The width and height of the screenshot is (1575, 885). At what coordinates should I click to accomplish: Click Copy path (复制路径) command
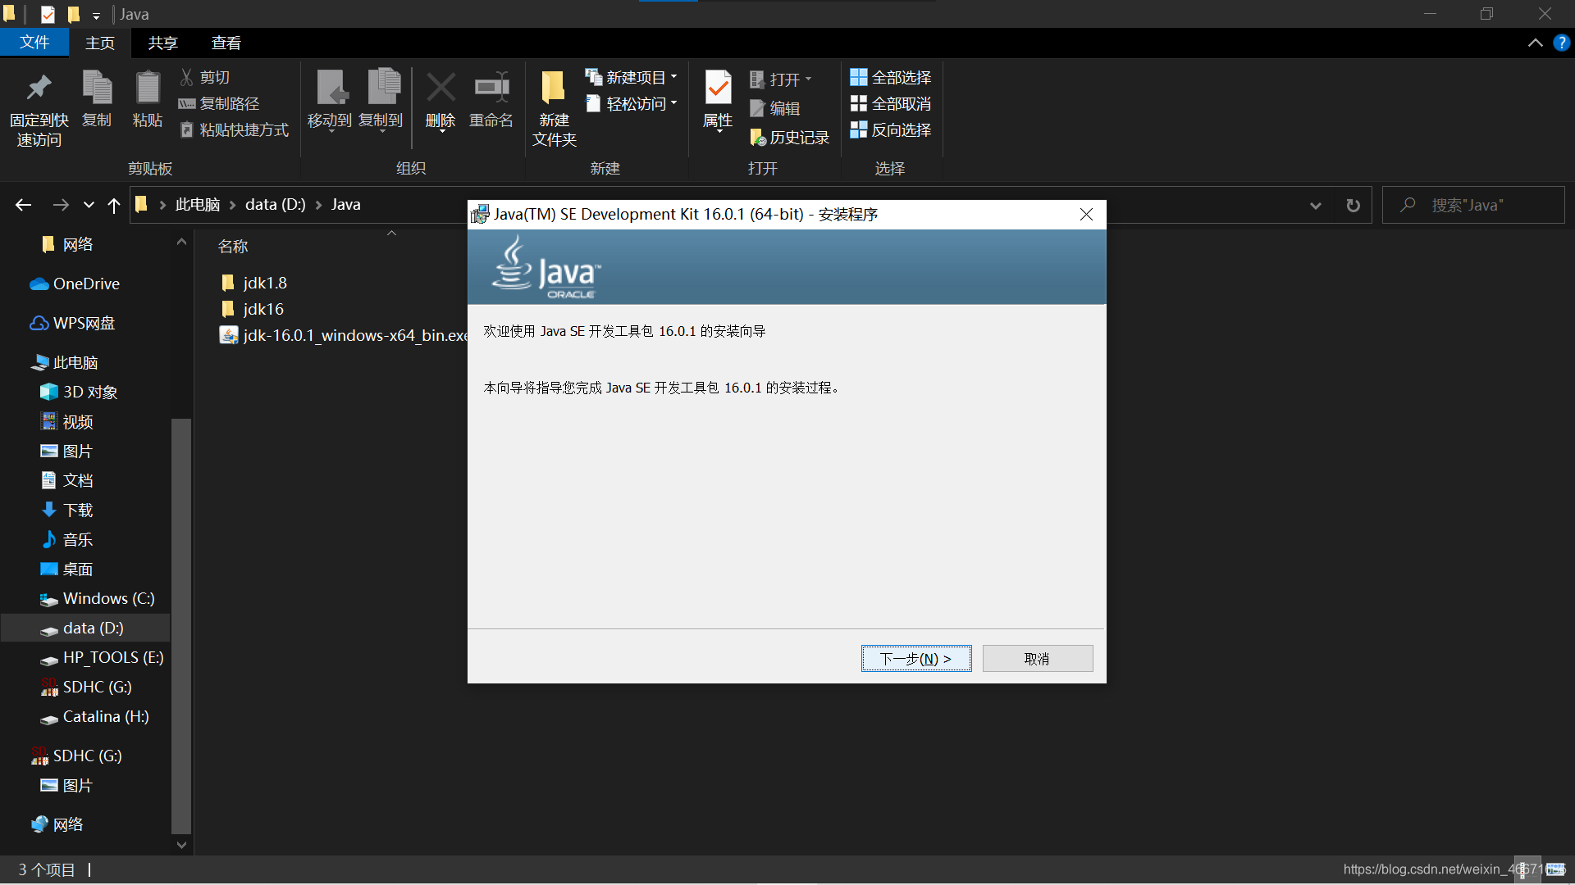(219, 103)
